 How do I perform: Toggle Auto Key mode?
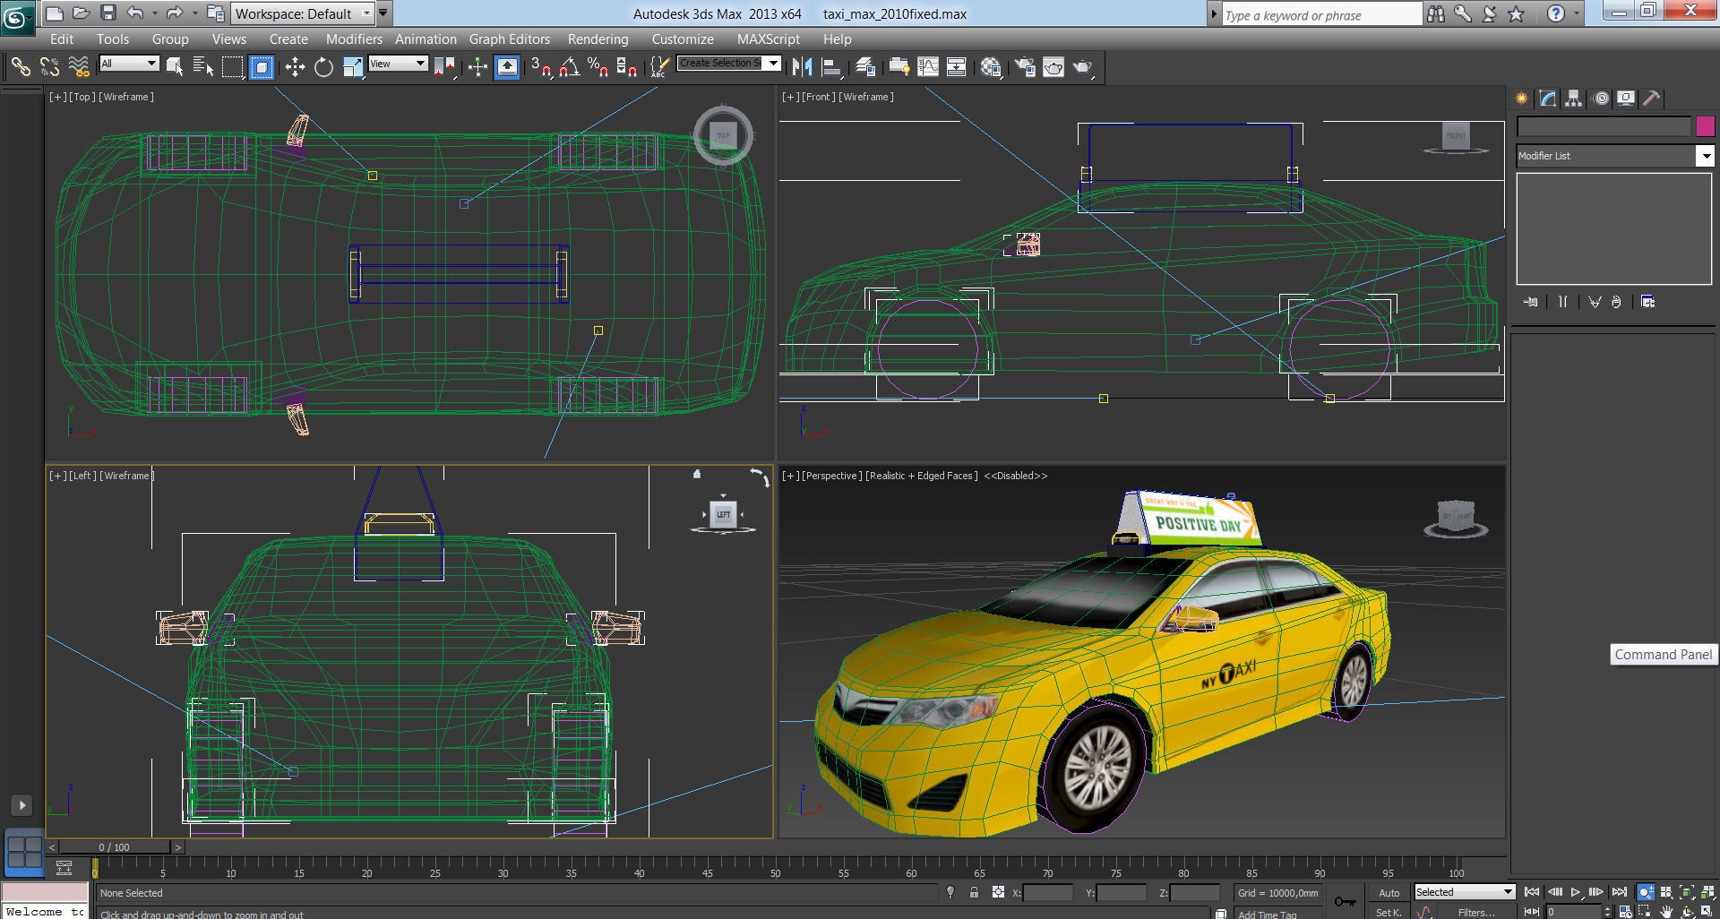(x=1389, y=893)
